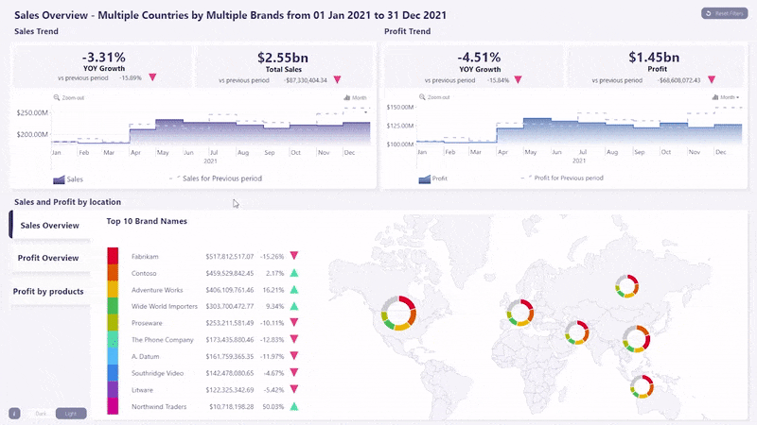This screenshot has width=757, height=425.
Task: Switch to the Sales Overview tab
Action: click(x=49, y=225)
